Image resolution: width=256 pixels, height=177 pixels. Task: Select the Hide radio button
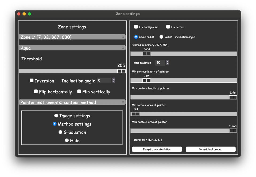(x=67, y=140)
